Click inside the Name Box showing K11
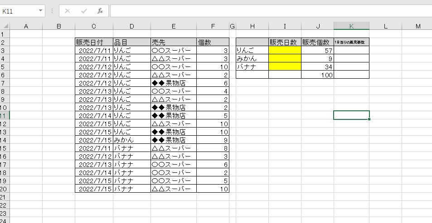Screen dimensions: 432x223 coord(18,11)
